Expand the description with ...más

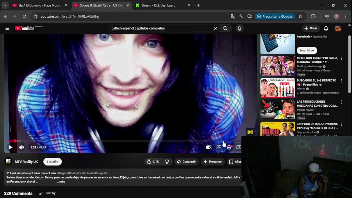[61, 182]
